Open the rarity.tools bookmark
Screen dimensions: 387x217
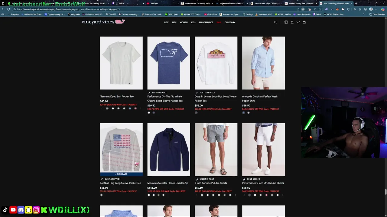pyautogui.click(x=74, y=14)
